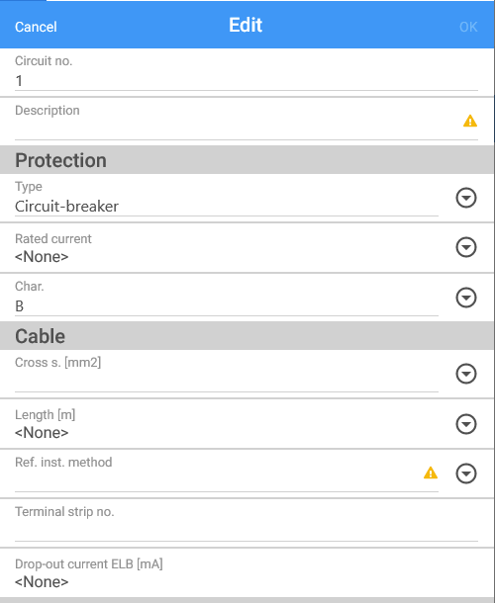Click the Circuit-breaker type value
This screenshot has height=603, width=495.
[66, 207]
